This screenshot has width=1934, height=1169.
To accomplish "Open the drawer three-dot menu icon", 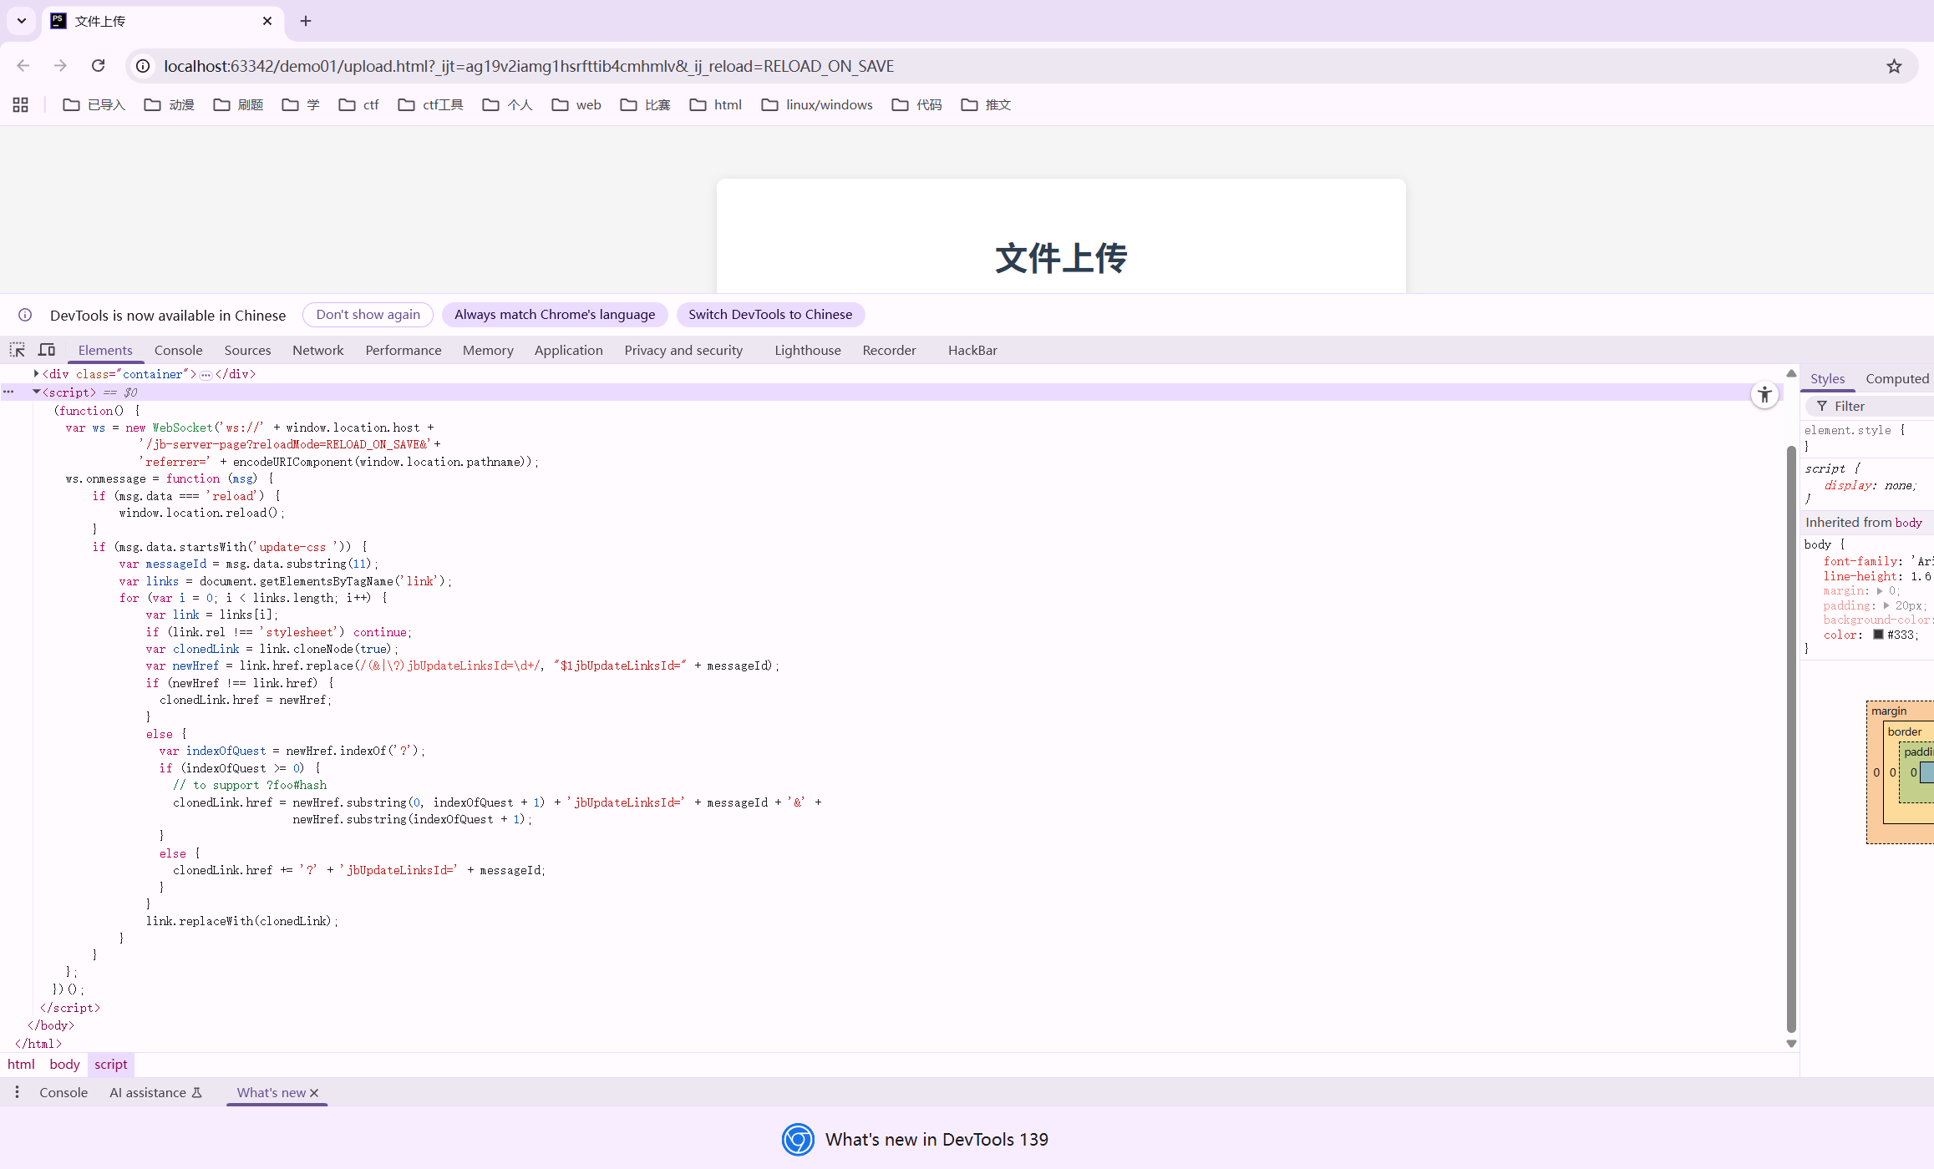I will [17, 1092].
